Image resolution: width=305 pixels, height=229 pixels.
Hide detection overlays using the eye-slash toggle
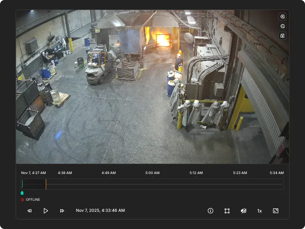pos(243,211)
